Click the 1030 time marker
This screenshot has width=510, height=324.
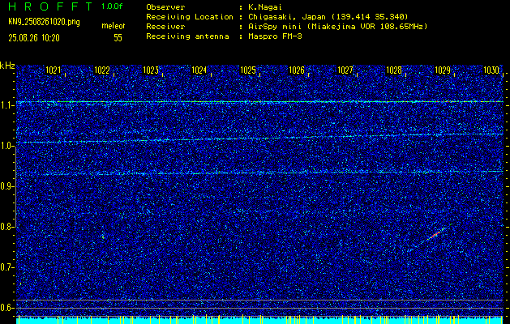point(491,70)
